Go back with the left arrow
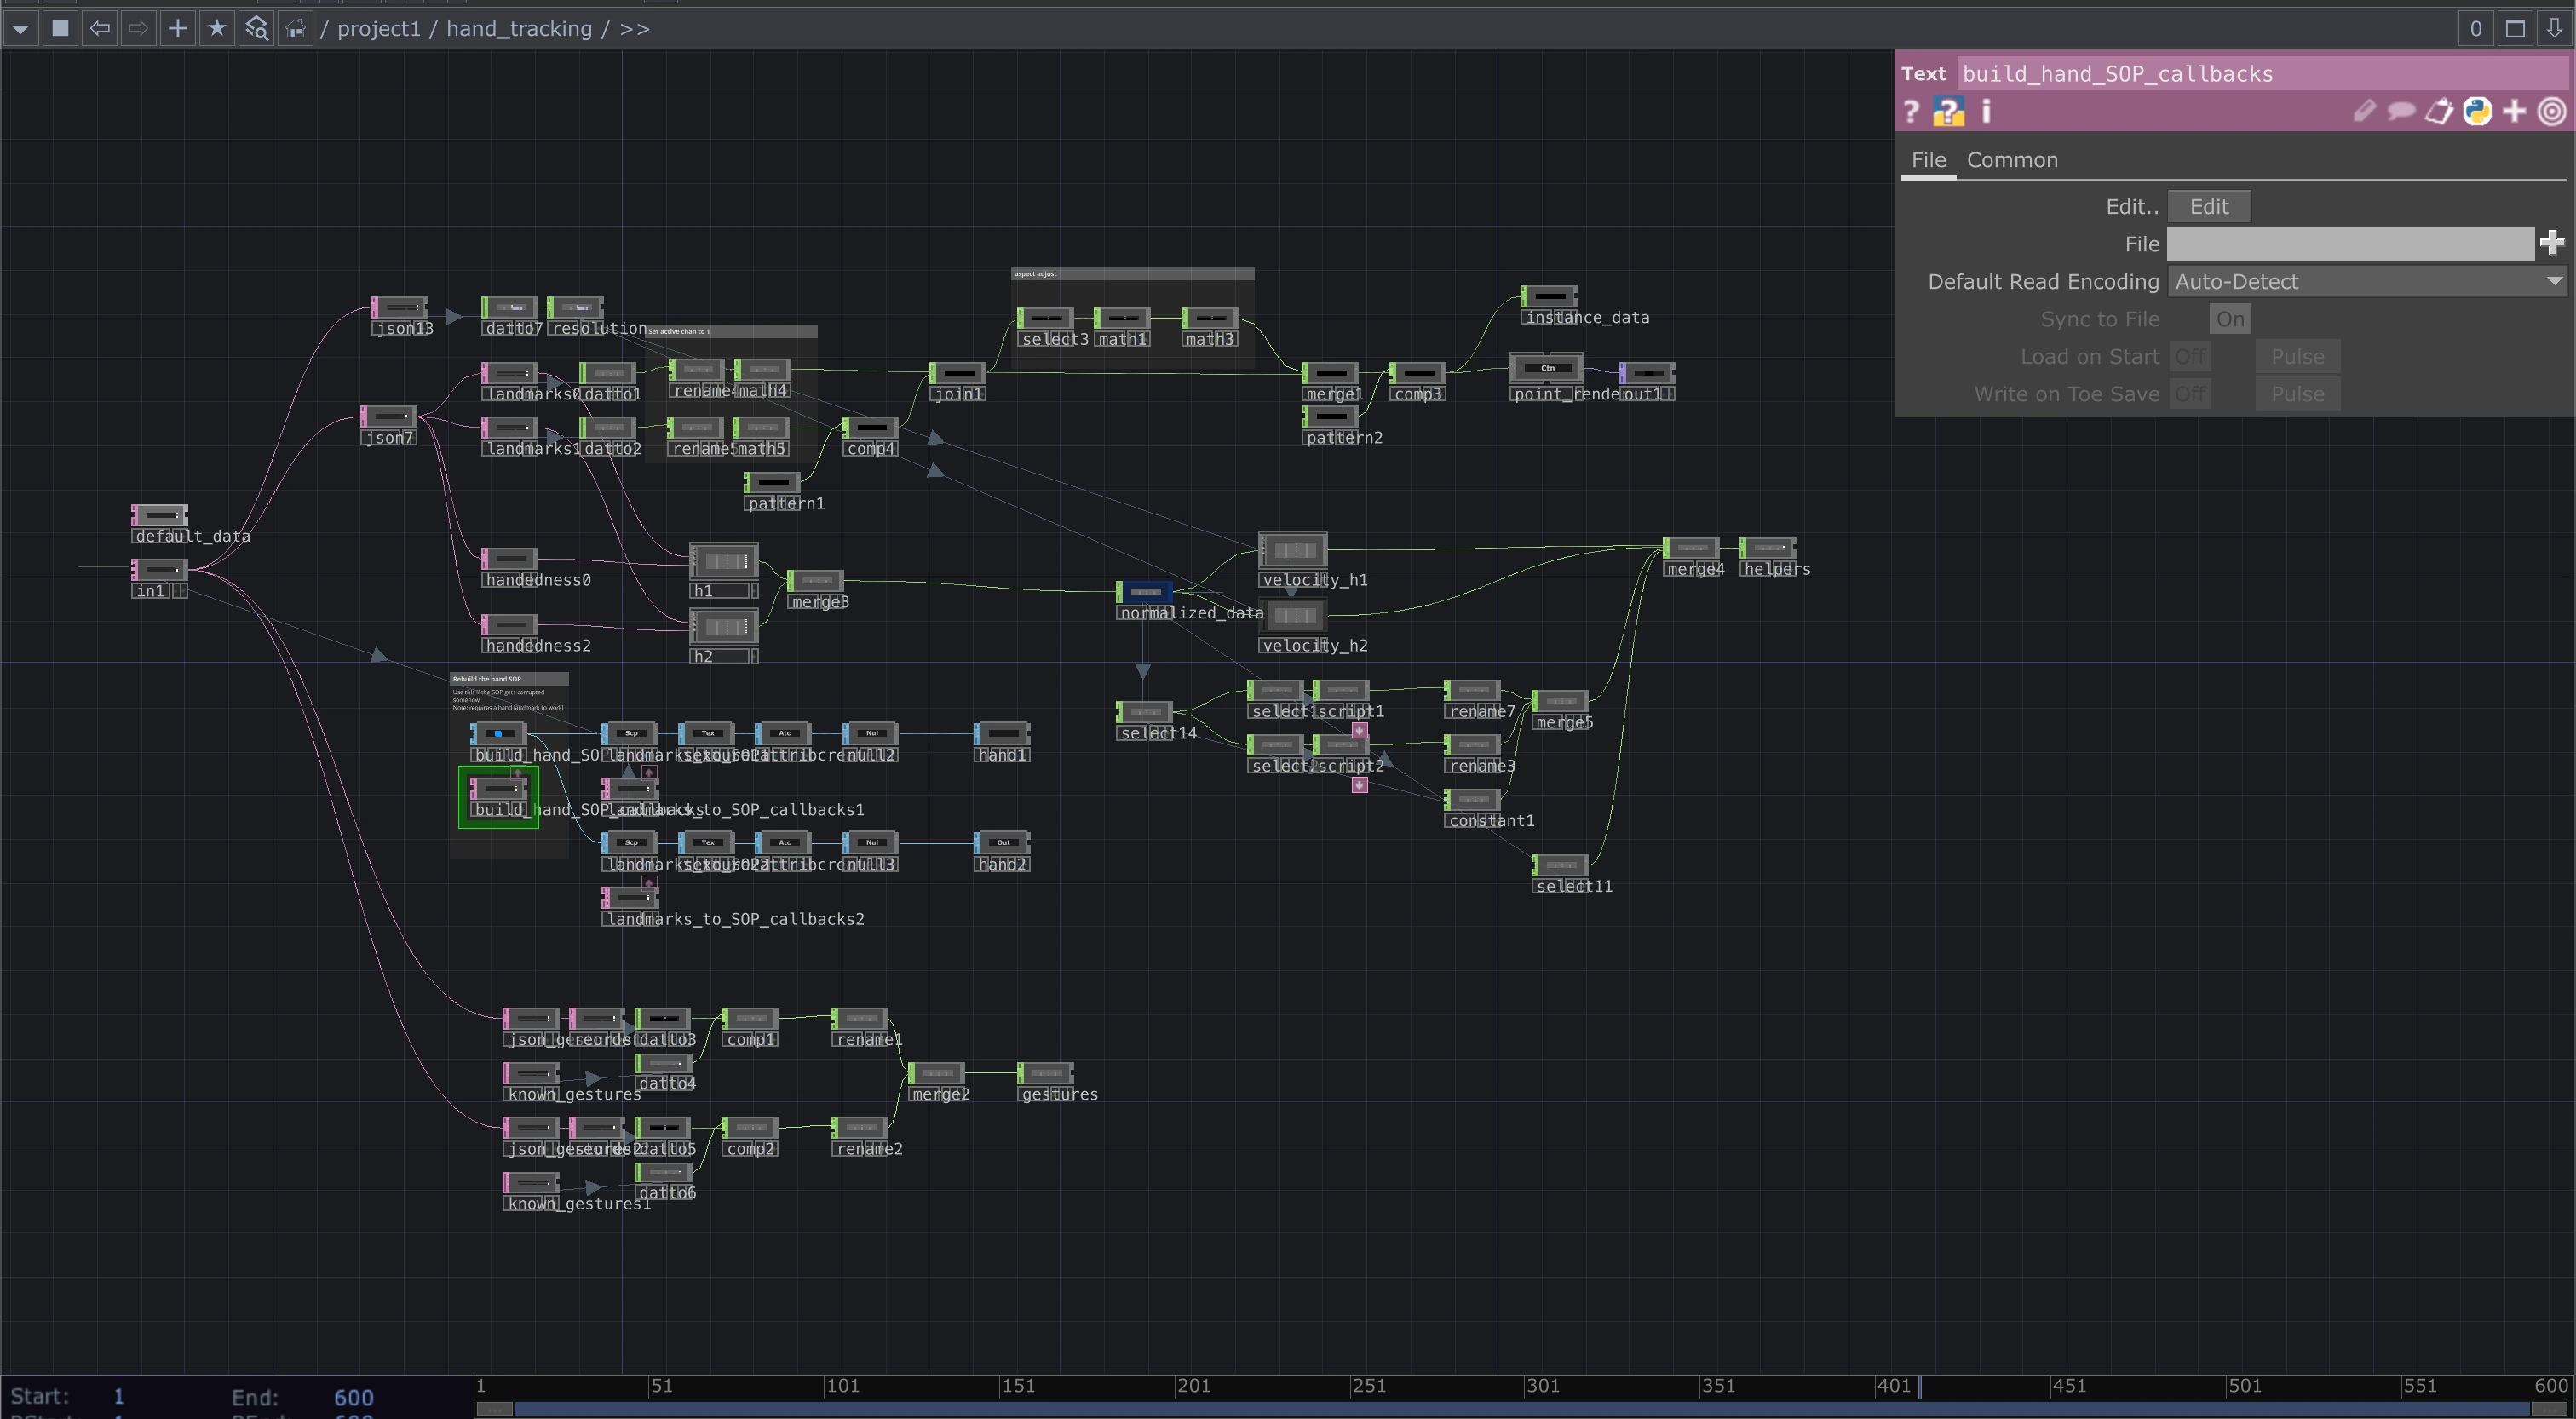 tap(99, 29)
